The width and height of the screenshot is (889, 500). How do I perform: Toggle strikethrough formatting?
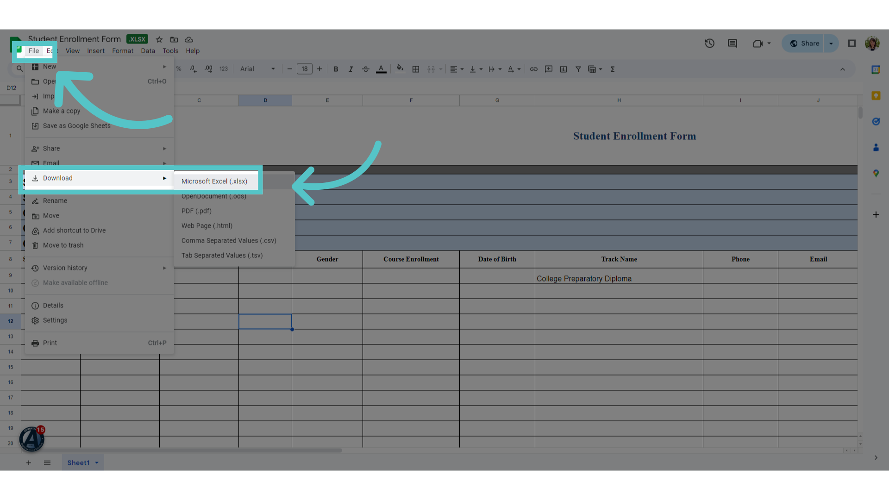click(365, 69)
